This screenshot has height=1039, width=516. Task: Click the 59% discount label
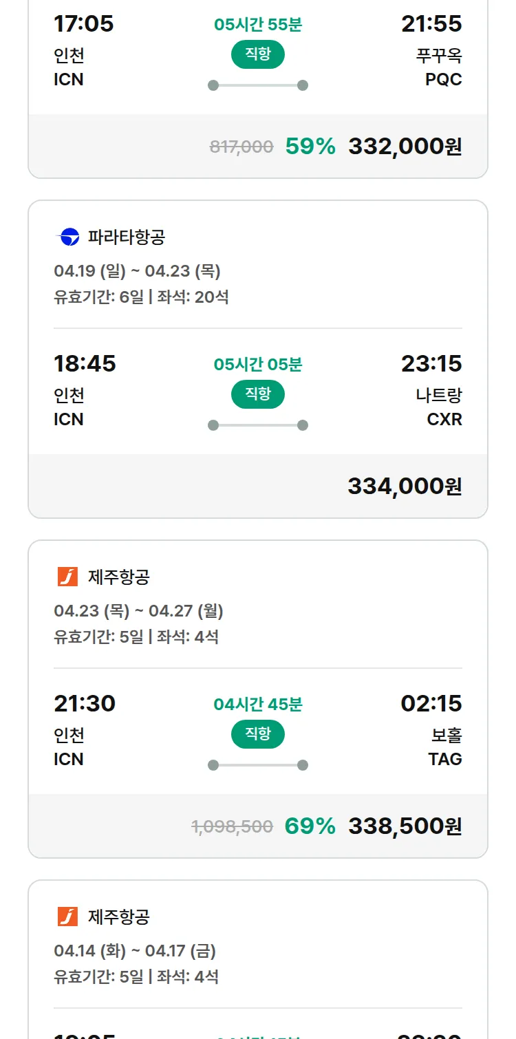click(x=310, y=146)
